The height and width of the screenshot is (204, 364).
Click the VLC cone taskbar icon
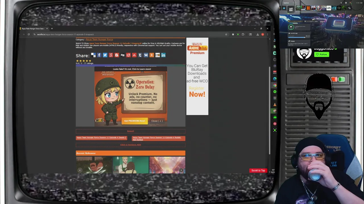point(275,105)
